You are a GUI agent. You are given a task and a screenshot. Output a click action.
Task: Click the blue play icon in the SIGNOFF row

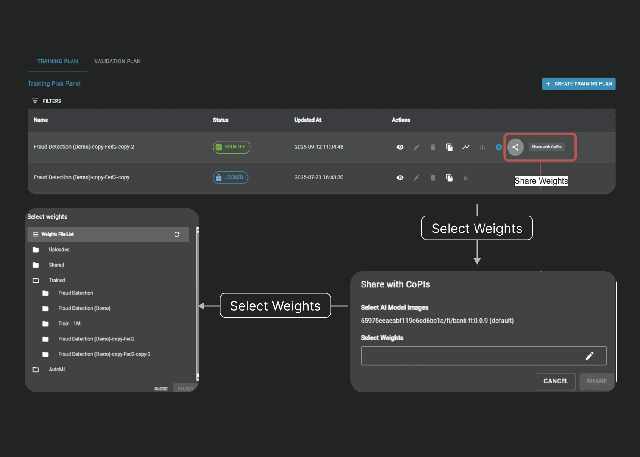[x=499, y=147]
